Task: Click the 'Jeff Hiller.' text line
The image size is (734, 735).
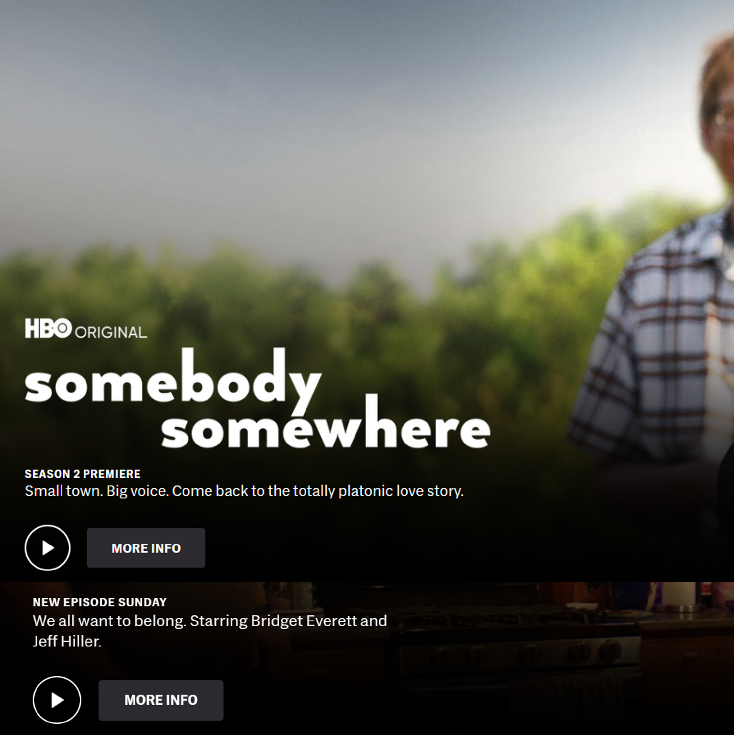Action: 67,642
